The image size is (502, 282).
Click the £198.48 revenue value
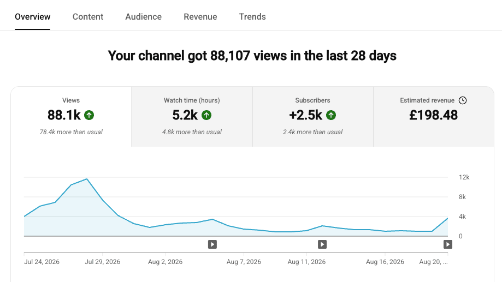click(434, 115)
